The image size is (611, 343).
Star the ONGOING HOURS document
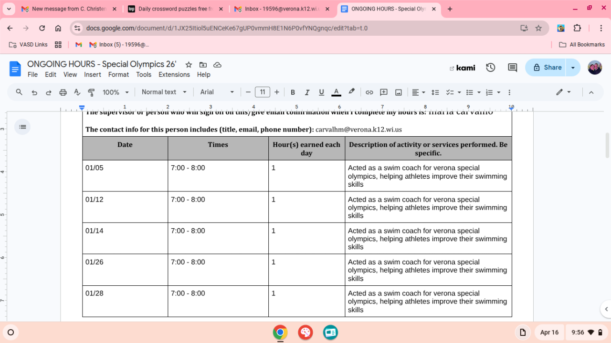pyautogui.click(x=189, y=65)
